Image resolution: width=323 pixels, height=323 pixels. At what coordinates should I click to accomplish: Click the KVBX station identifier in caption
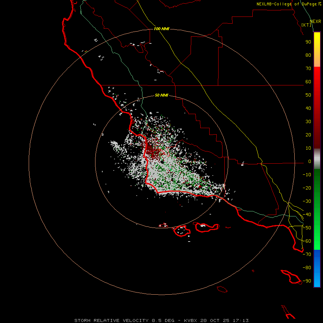point(191,320)
